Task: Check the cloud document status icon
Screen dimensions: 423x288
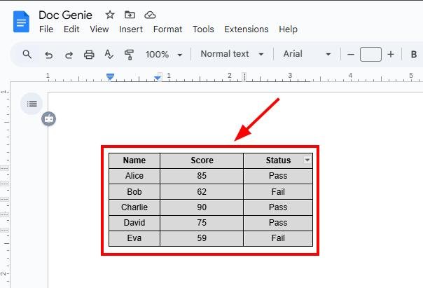Action: (150, 15)
